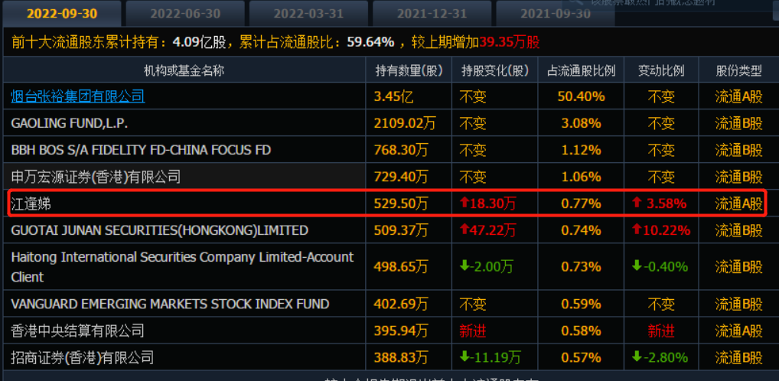The width and height of the screenshot is (779, 381).
Task: Click the 0.58% share ratio
Action: pos(582,331)
